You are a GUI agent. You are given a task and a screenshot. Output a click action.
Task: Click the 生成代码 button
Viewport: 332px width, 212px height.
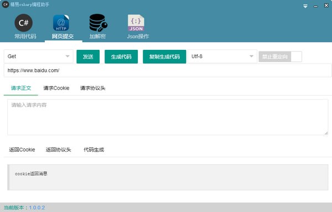click(x=121, y=56)
